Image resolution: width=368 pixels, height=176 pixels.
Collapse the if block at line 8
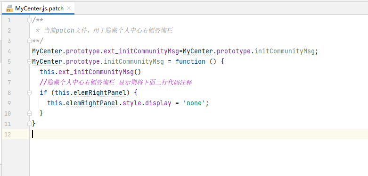[29, 93]
